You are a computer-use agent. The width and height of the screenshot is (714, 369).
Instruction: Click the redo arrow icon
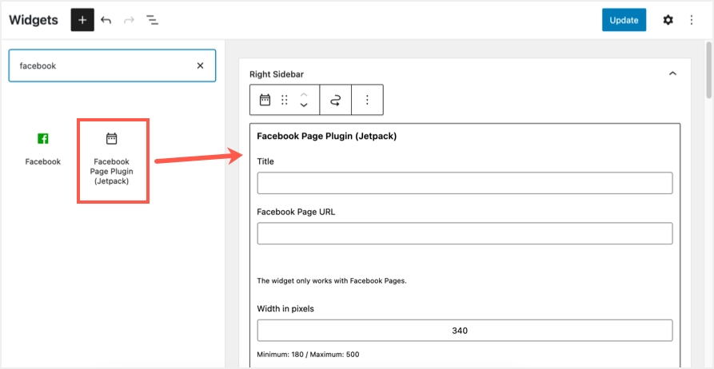coord(129,20)
